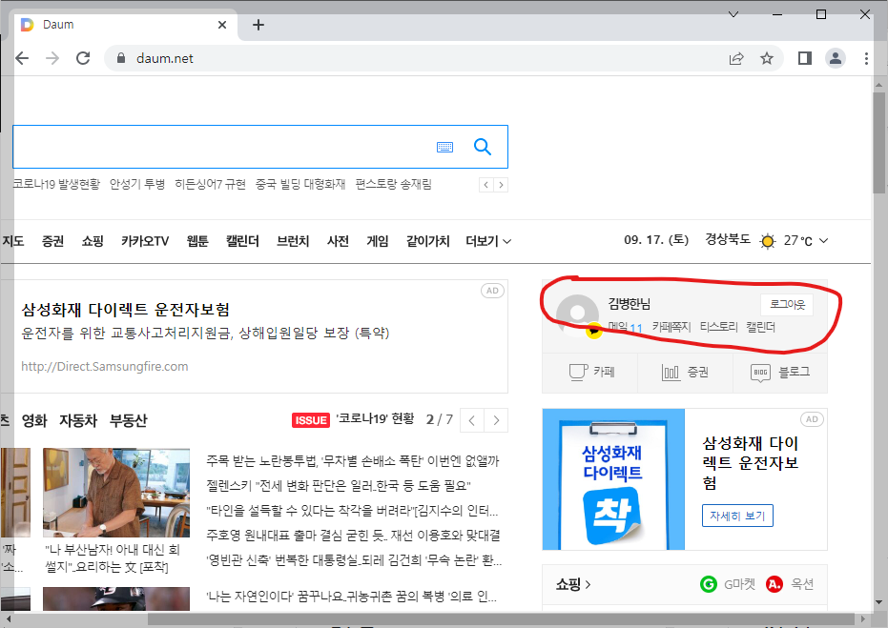Expand weather details chevron next to 27°C
The width and height of the screenshot is (888, 628).
coord(823,240)
